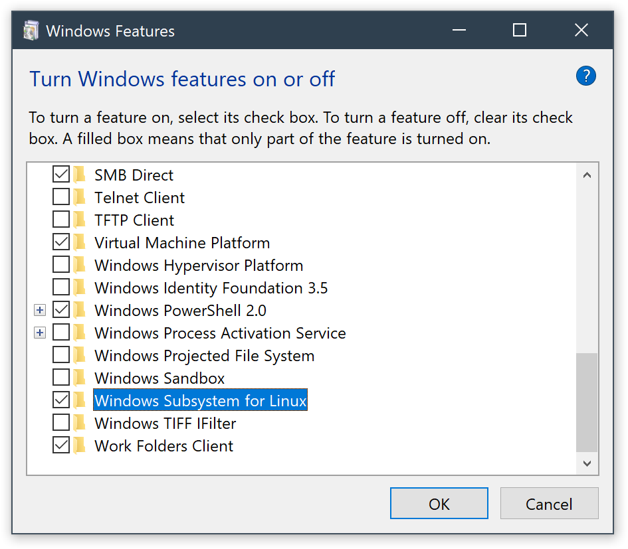Uncheck the Virtual Machine Platform checkbox
628x549 pixels.
point(61,242)
